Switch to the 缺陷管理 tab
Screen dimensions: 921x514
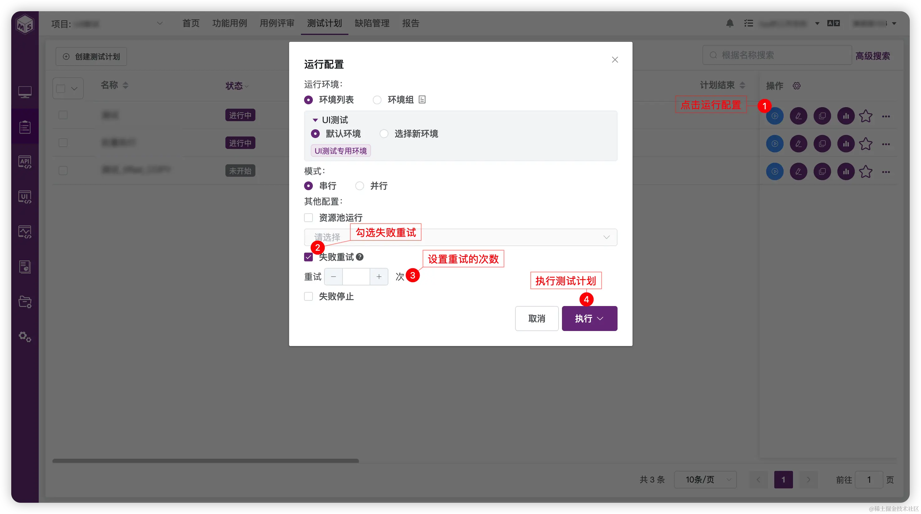tap(372, 23)
